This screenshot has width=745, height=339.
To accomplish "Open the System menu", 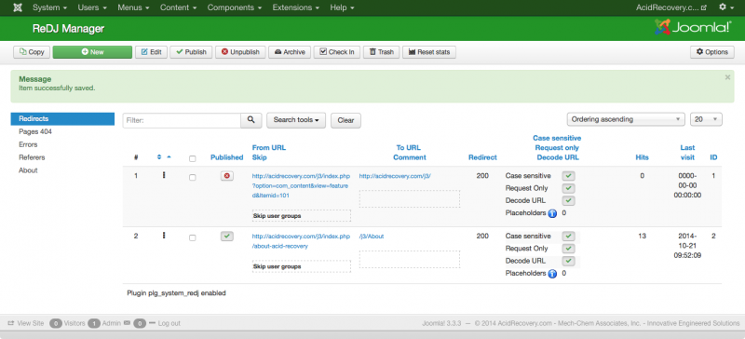I will point(49,7).
